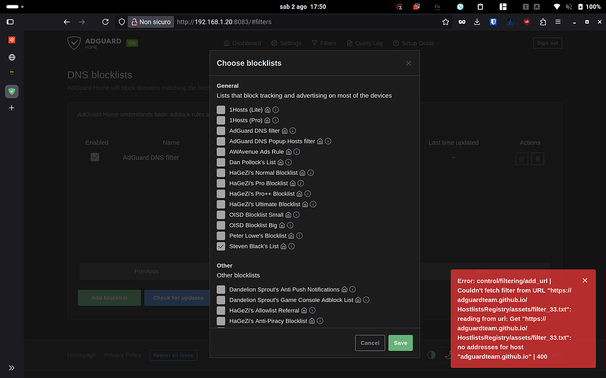Open the Bitwarden extension icon
The image size is (606, 378).
click(x=493, y=22)
